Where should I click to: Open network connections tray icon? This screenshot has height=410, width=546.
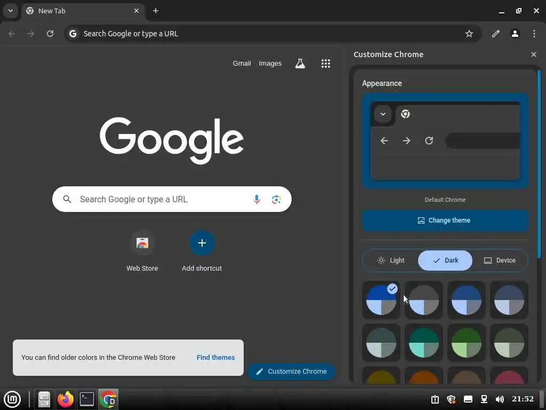(x=484, y=399)
